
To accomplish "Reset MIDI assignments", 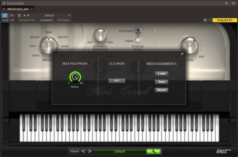I will point(161,90).
